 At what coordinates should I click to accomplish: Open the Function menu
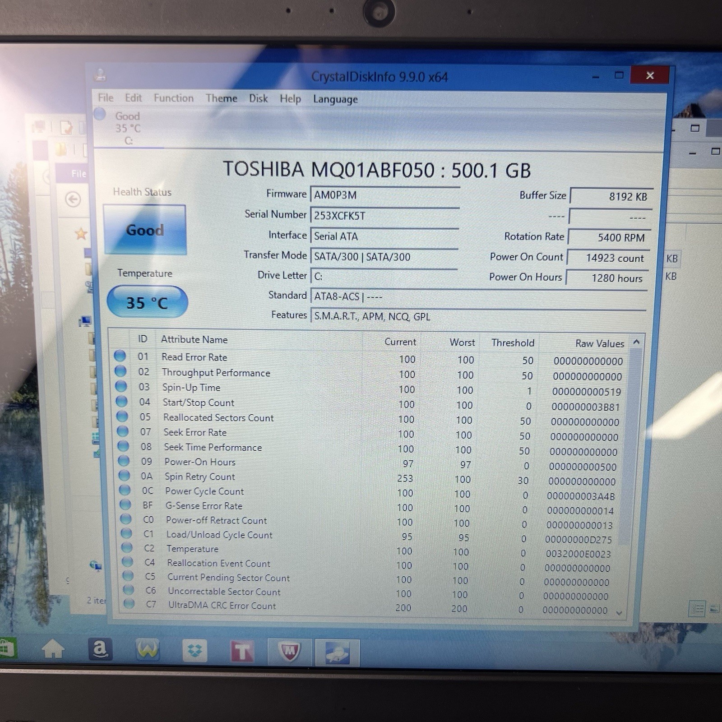point(173,98)
